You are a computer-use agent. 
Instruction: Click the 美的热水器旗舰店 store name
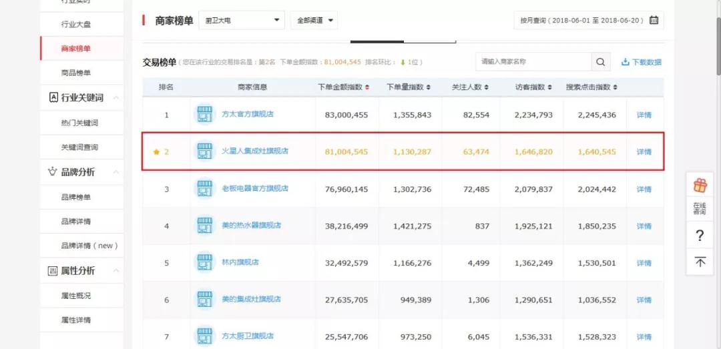coord(251,226)
